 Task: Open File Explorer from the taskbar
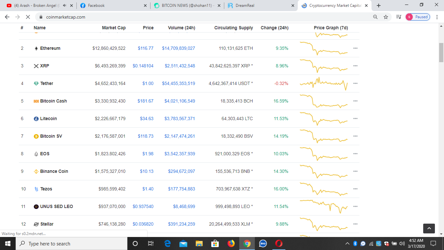point(199,243)
